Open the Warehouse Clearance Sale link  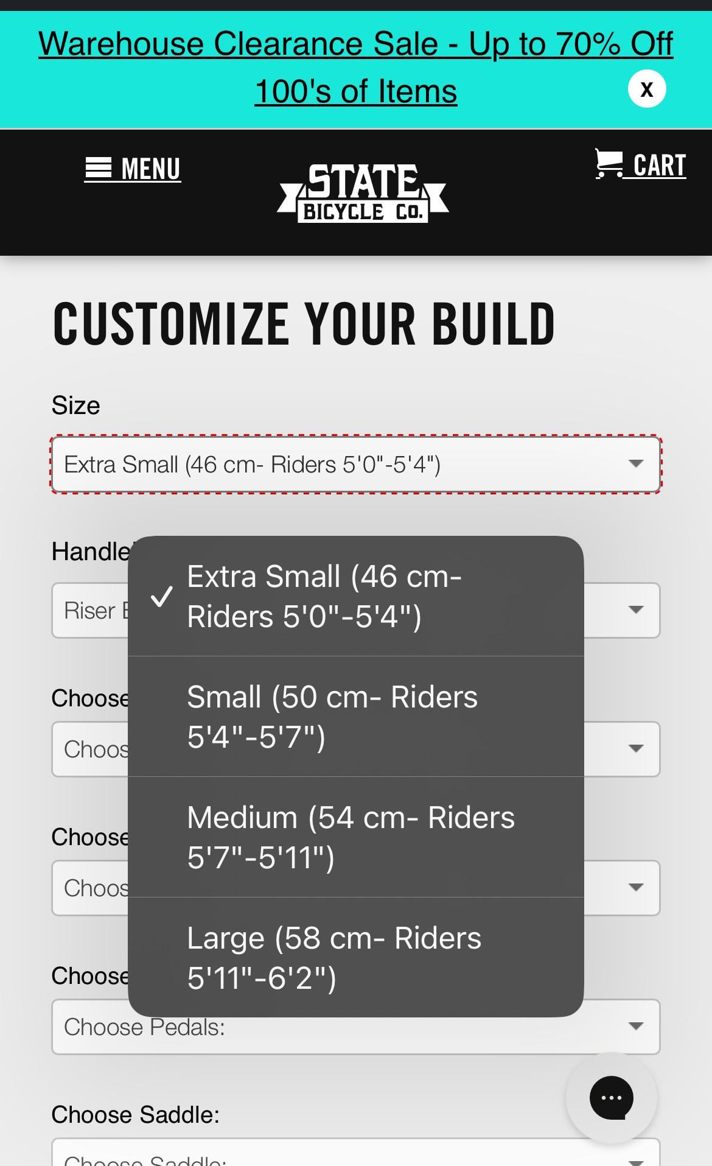[356, 44]
